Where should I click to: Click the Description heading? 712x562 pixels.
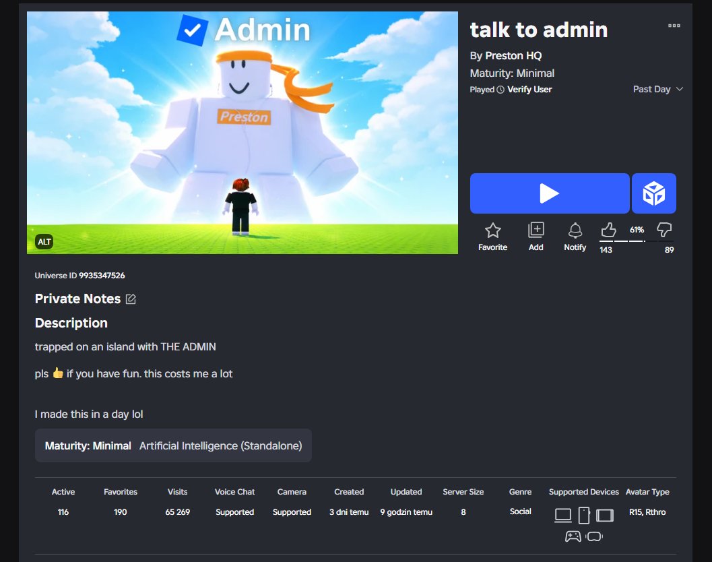click(71, 323)
